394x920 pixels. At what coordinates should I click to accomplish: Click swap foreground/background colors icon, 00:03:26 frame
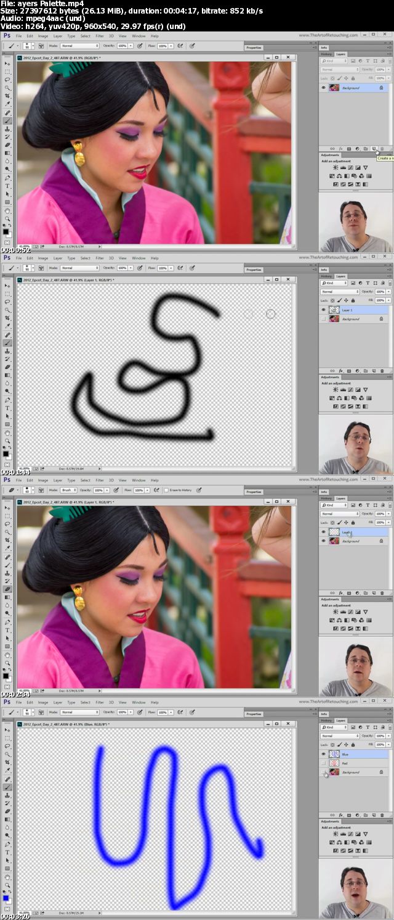pyautogui.click(x=10, y=892)
